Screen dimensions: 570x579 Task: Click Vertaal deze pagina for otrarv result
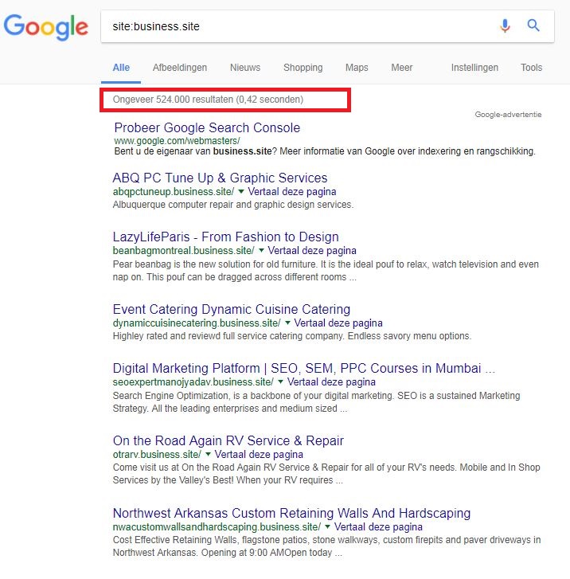coord(259,454)
